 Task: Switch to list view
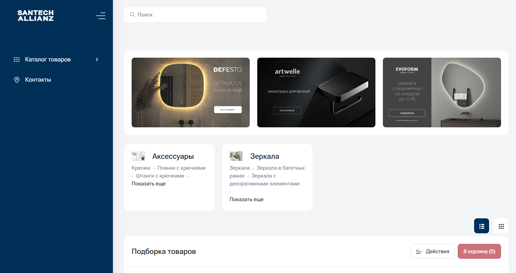(482, 226)
